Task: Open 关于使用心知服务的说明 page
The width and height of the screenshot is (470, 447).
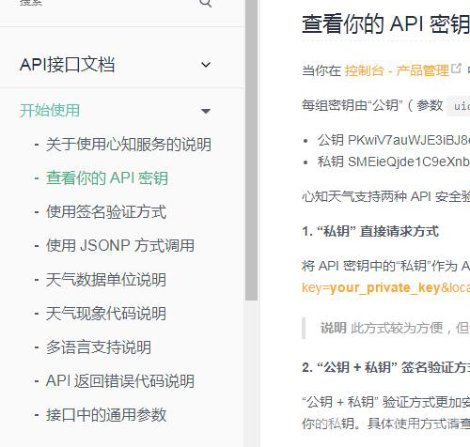Action: coord(129,145)
